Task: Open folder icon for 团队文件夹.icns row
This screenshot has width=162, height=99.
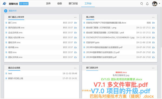Action: [76, 57]
